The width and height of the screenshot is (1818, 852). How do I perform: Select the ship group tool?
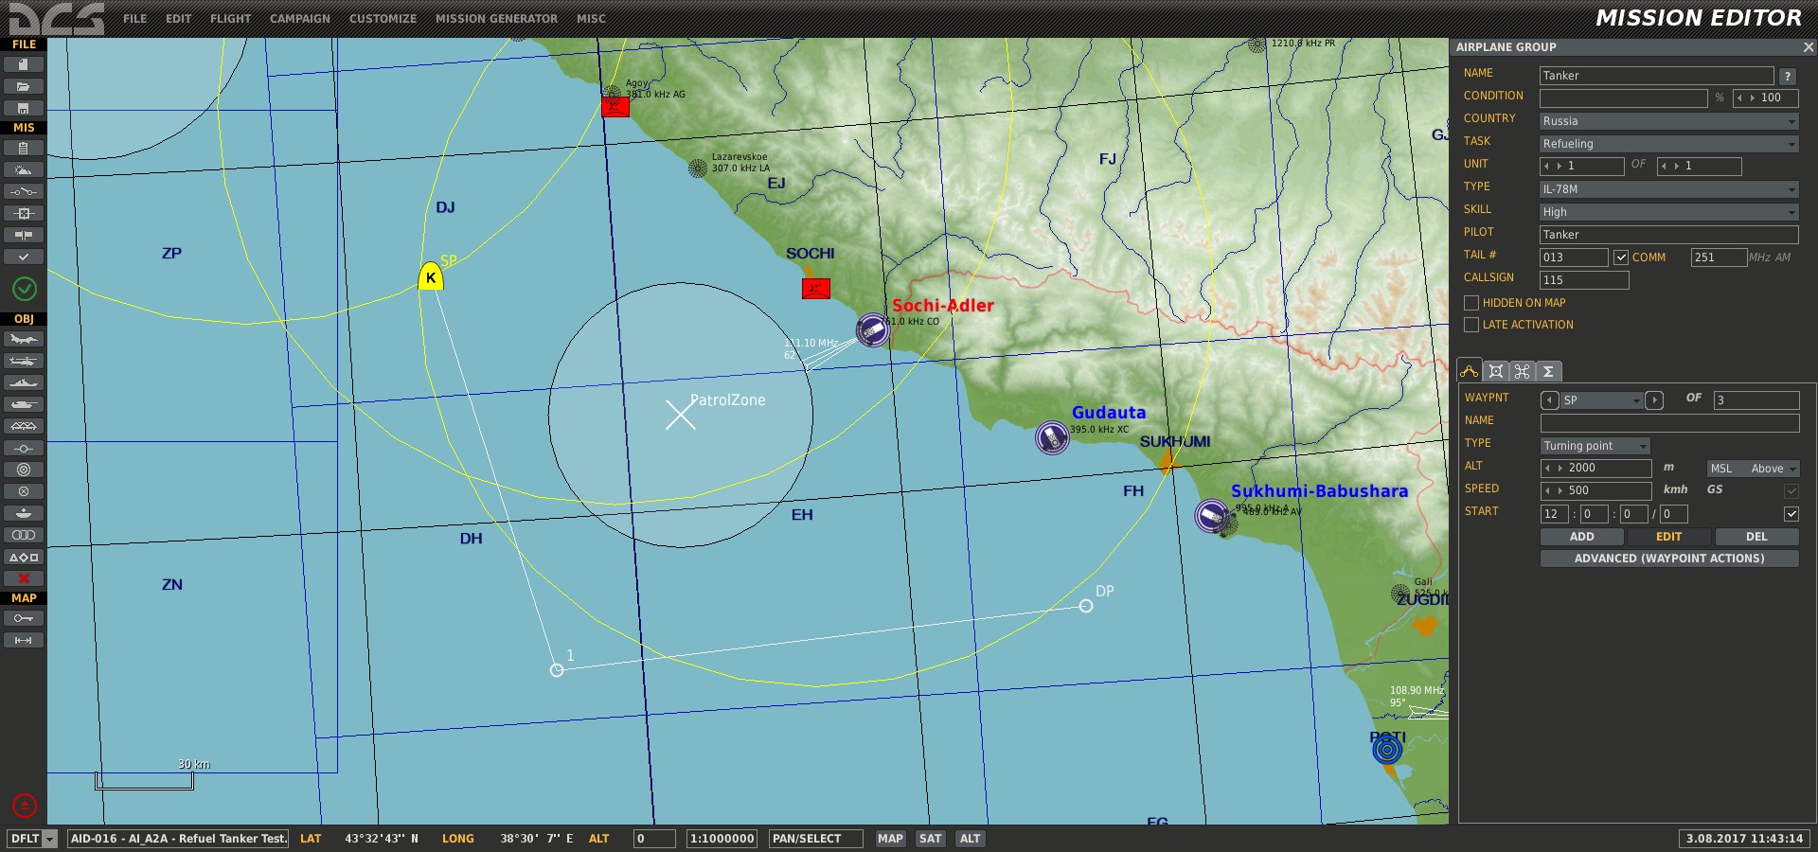[x=24, y=383]
